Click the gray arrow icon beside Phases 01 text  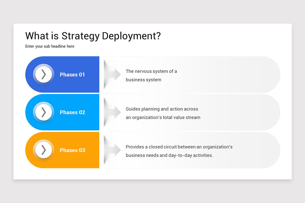[x=112, y=74]
